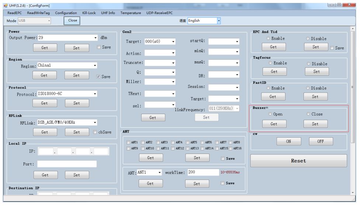Click Get button in the Power section
Image resolution: width=360 pixels, height=206 pixels.
44,48
